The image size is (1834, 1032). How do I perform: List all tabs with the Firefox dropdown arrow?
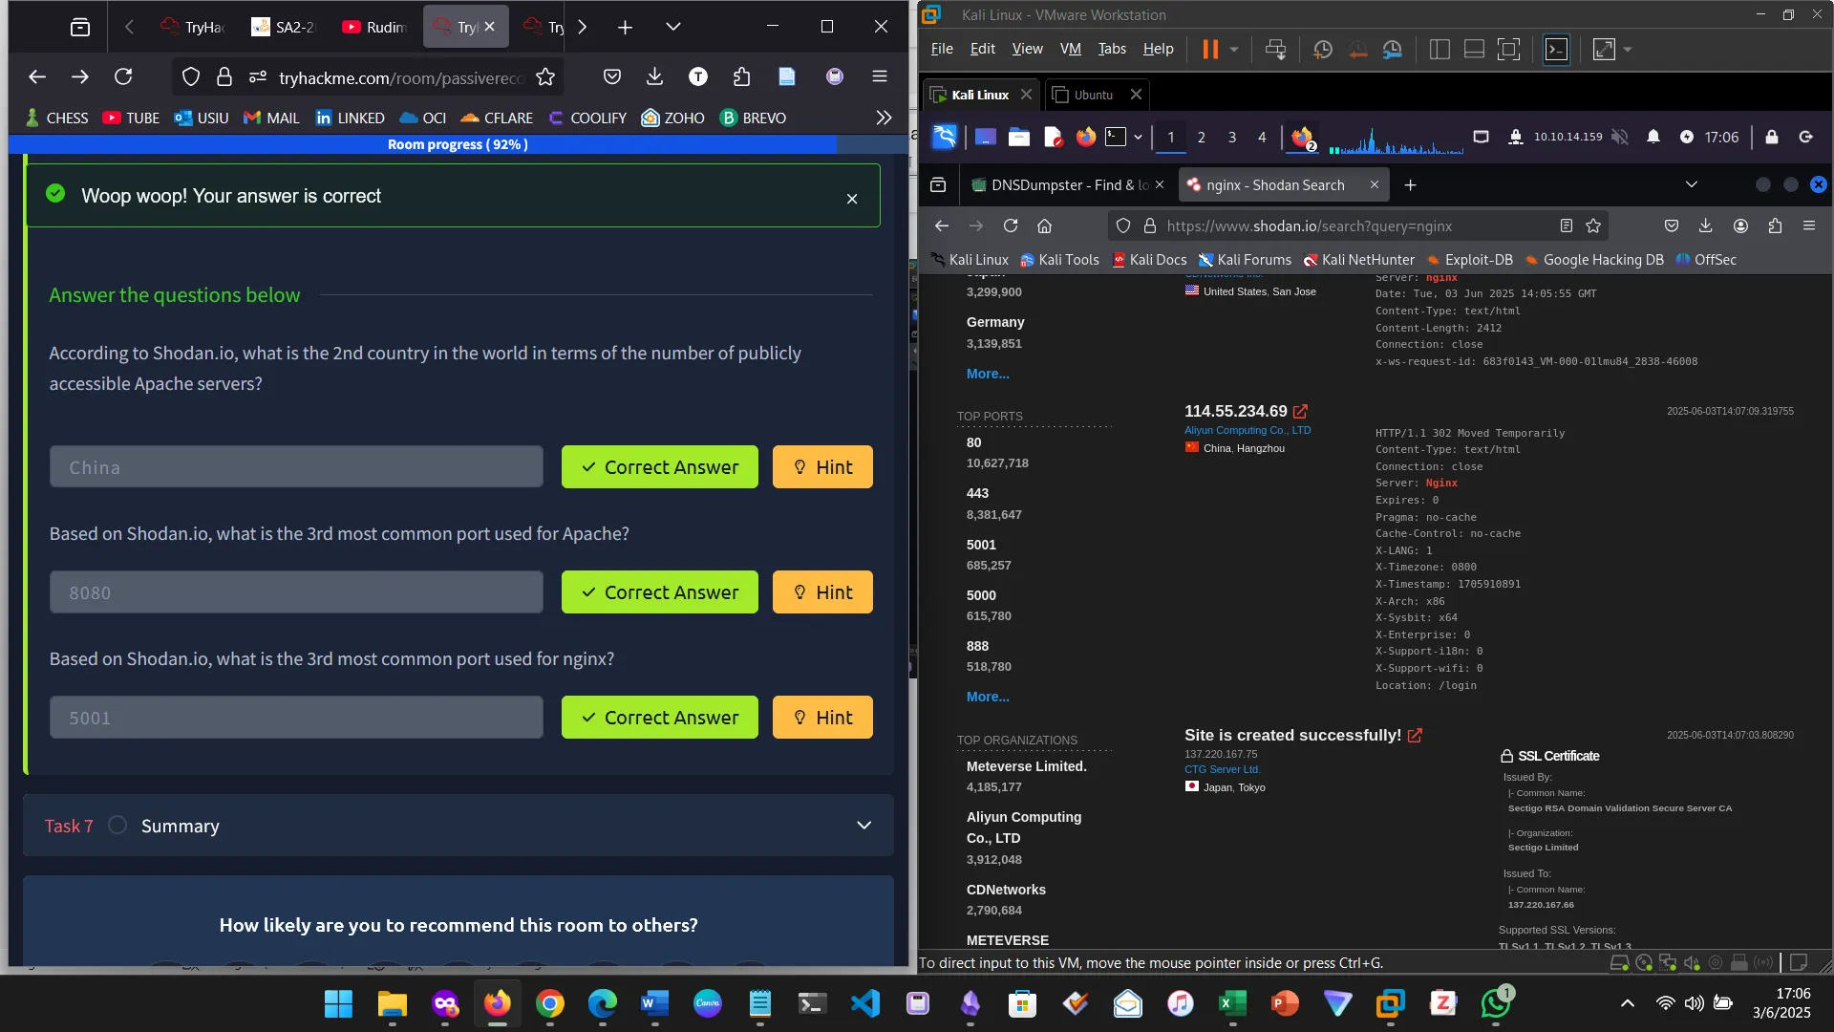[x=673, y=27]
